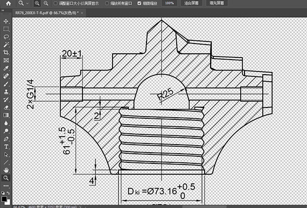Select the Hand tool
This screenshot has width=307, height=208.
[6, 170]
